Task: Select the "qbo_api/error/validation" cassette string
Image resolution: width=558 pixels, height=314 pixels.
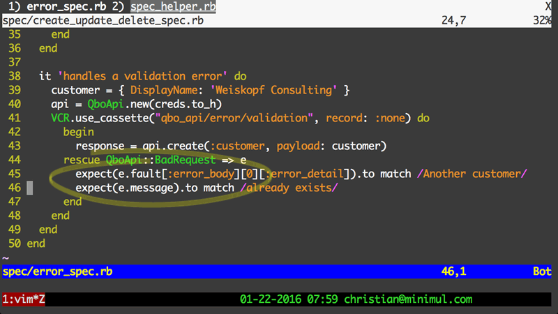Action: point(234,118)
